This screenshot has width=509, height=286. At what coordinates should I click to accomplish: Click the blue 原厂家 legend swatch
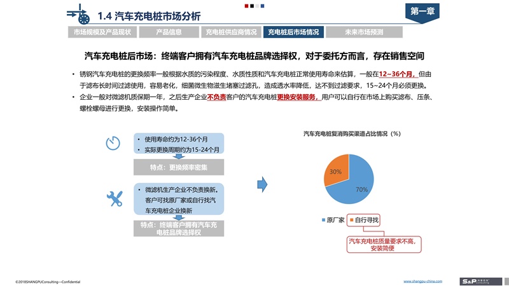pos(323,220)
